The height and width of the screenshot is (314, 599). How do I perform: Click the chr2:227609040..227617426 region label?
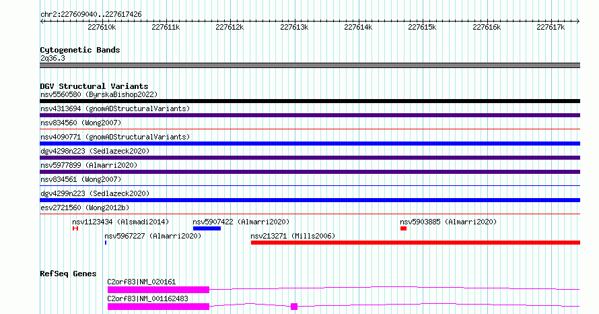coord(91,15)
